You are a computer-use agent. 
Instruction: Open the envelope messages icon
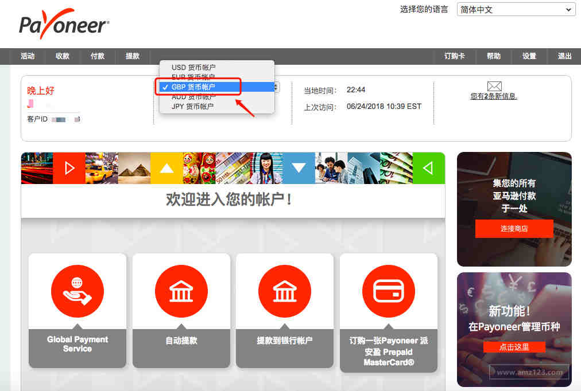pos(494,86)
